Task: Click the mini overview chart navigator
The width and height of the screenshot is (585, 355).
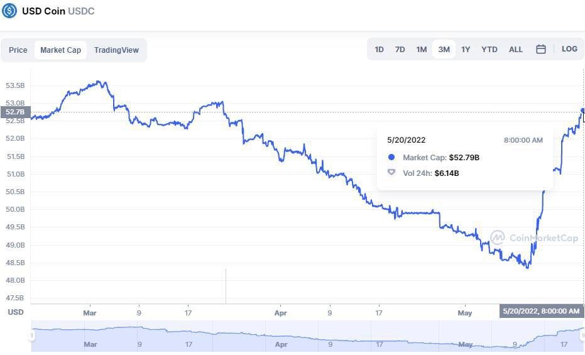Action: (308, 336)
